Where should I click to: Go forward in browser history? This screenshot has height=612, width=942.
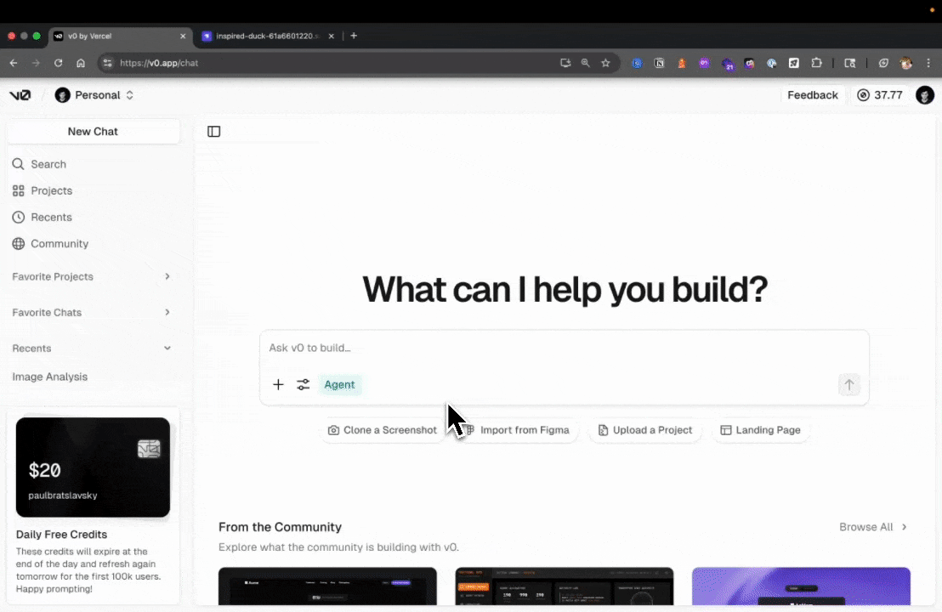36,63
